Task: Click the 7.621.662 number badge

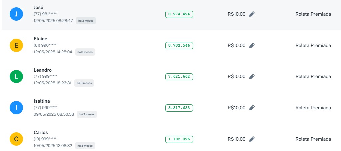Action: pos(179,76)
